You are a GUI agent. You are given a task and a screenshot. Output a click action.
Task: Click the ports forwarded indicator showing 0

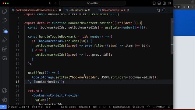[x=48, y=107]
